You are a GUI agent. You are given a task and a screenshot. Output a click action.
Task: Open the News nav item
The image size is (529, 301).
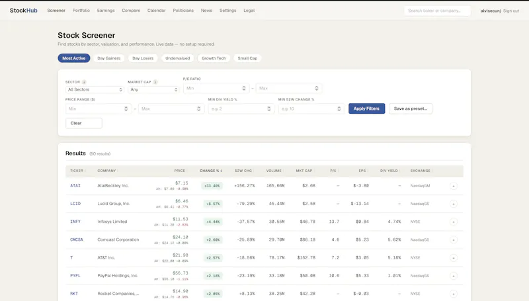pos(206,11)
